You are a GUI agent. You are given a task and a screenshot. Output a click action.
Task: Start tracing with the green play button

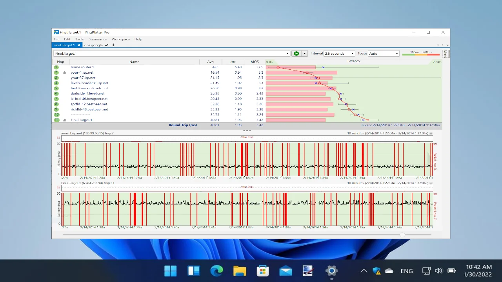296,54
